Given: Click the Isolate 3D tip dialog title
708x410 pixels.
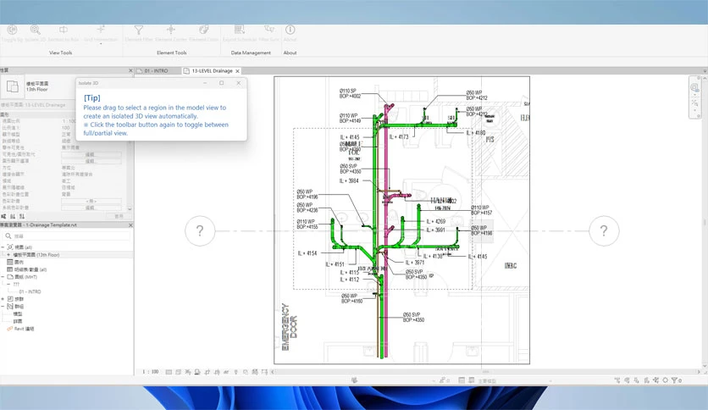Looking at the screenshot, I should [x=88, y=83].
